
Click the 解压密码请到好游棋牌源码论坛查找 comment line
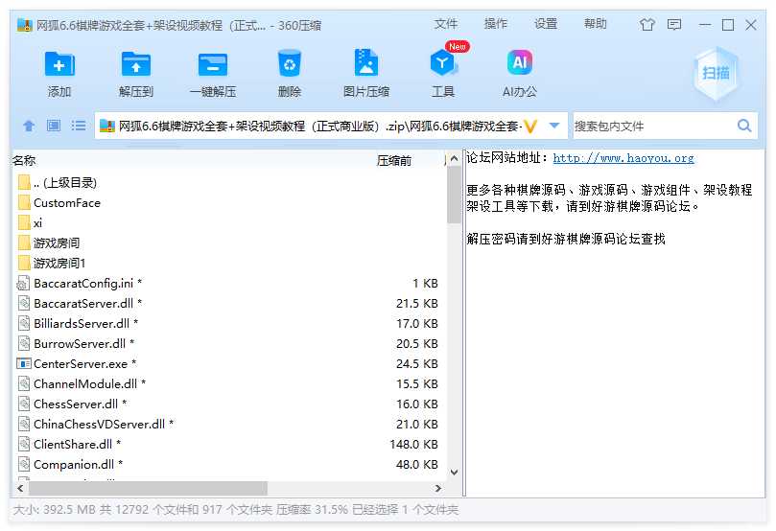[x=566, y=239]
